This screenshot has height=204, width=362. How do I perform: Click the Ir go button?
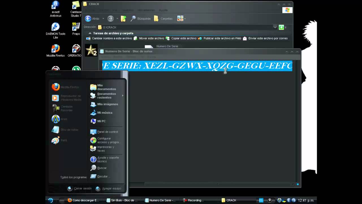point(283,27)
